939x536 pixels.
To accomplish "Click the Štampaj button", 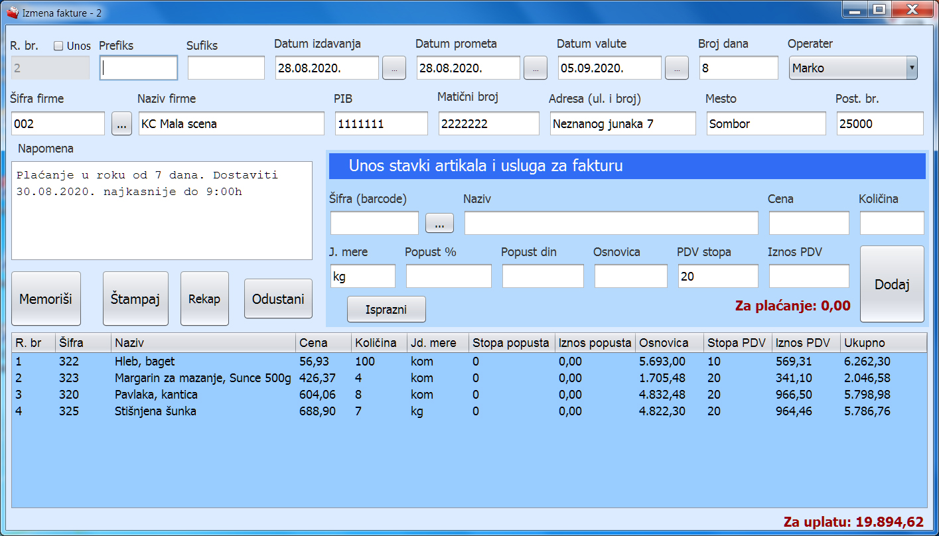I will 135,299.
